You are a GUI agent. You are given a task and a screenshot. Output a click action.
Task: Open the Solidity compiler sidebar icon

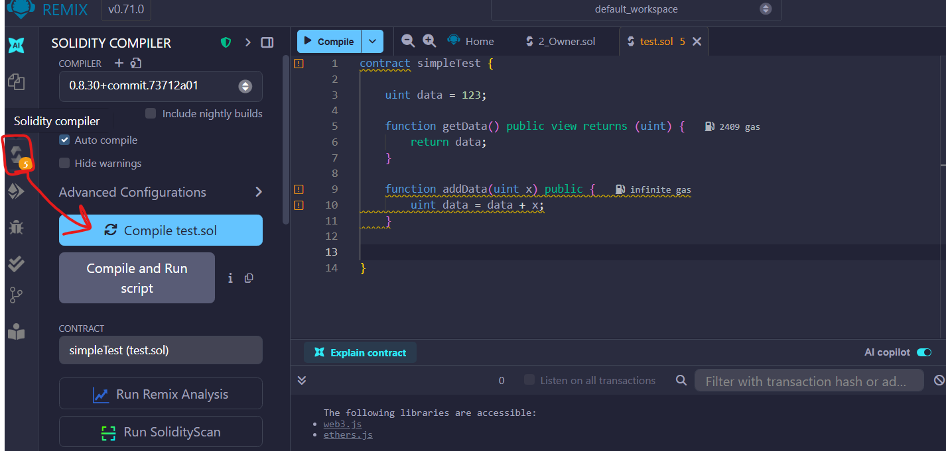pos(18,156)
